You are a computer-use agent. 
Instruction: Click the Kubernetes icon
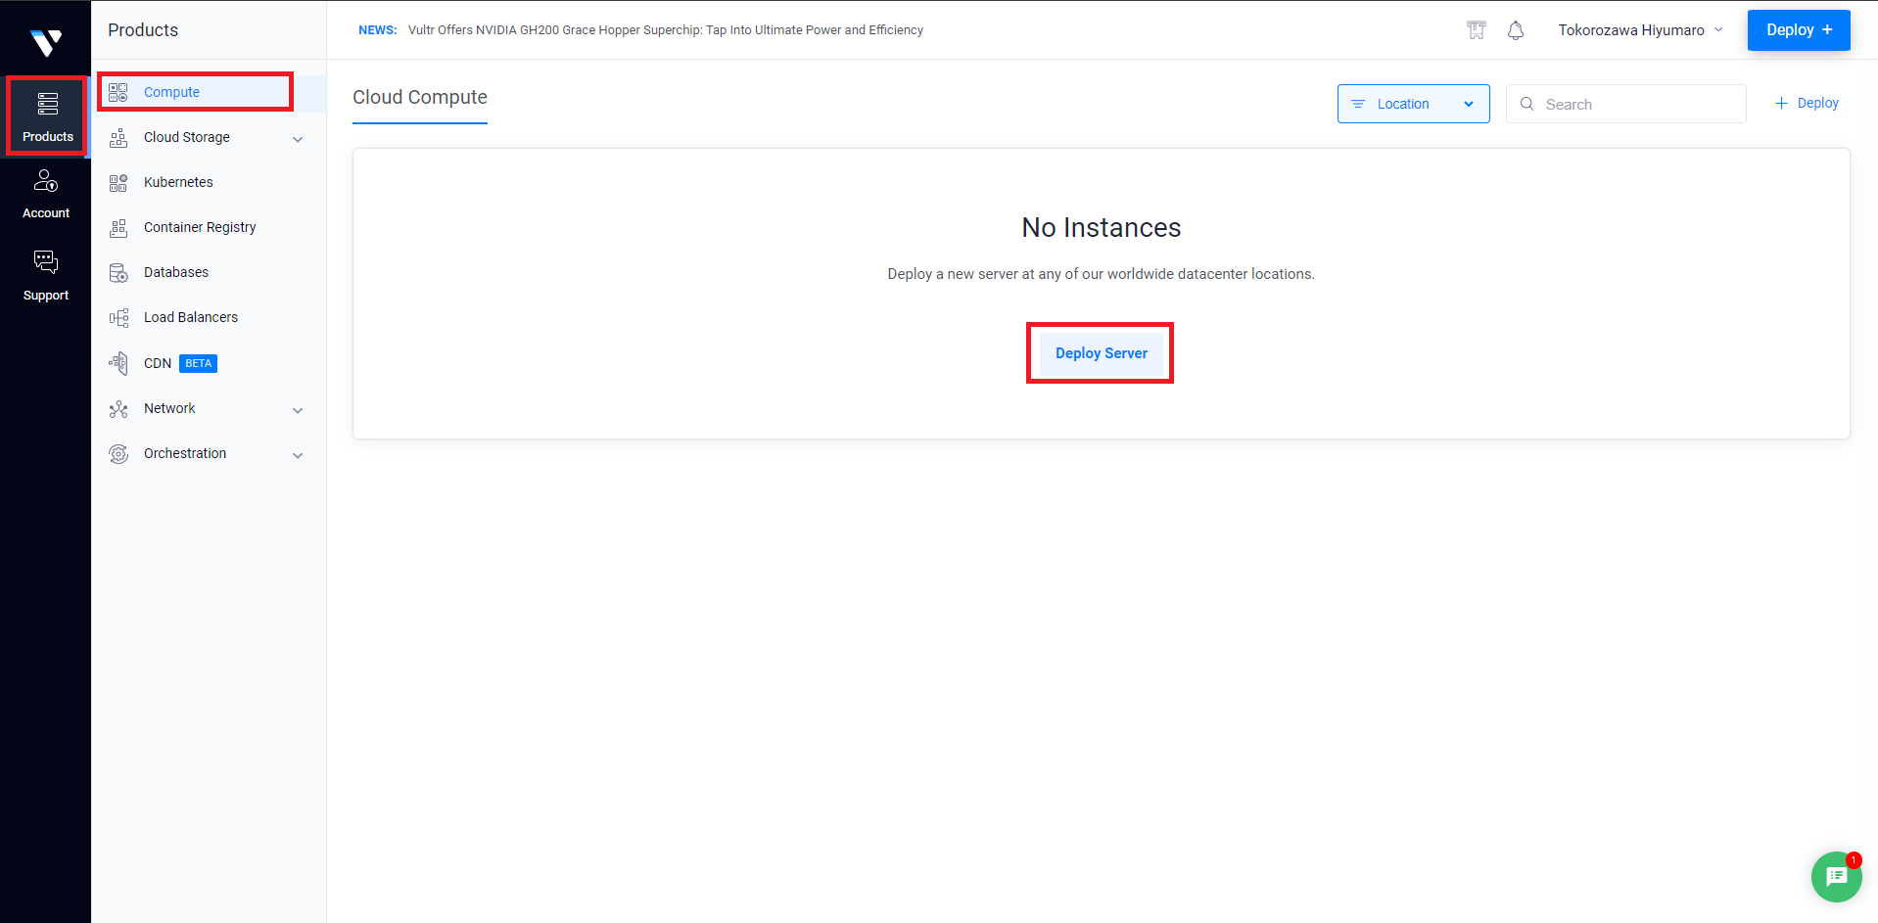(118, 182)
